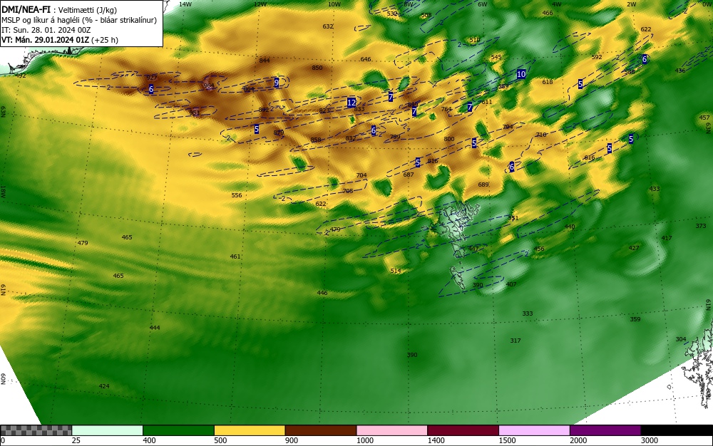Image resolution: width=713 pixels, height=446 pixels.
Task: Select the 10W longitude label
Action: (334, 4)
